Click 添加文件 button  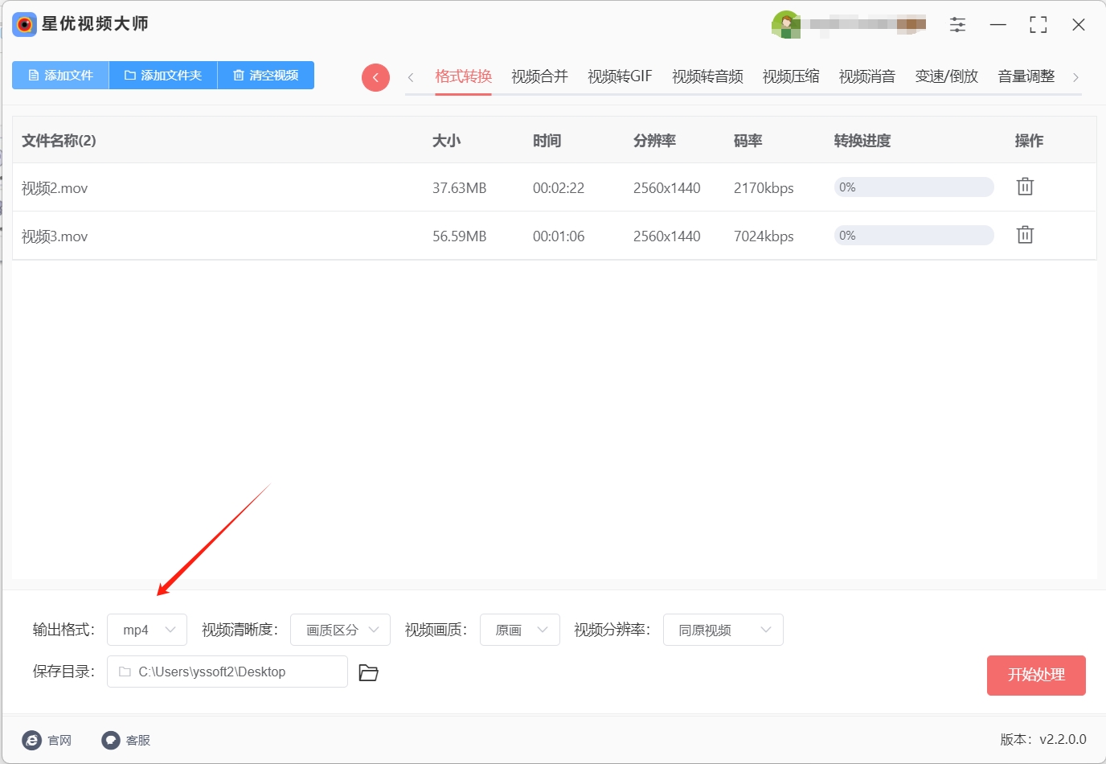(60, 75)
